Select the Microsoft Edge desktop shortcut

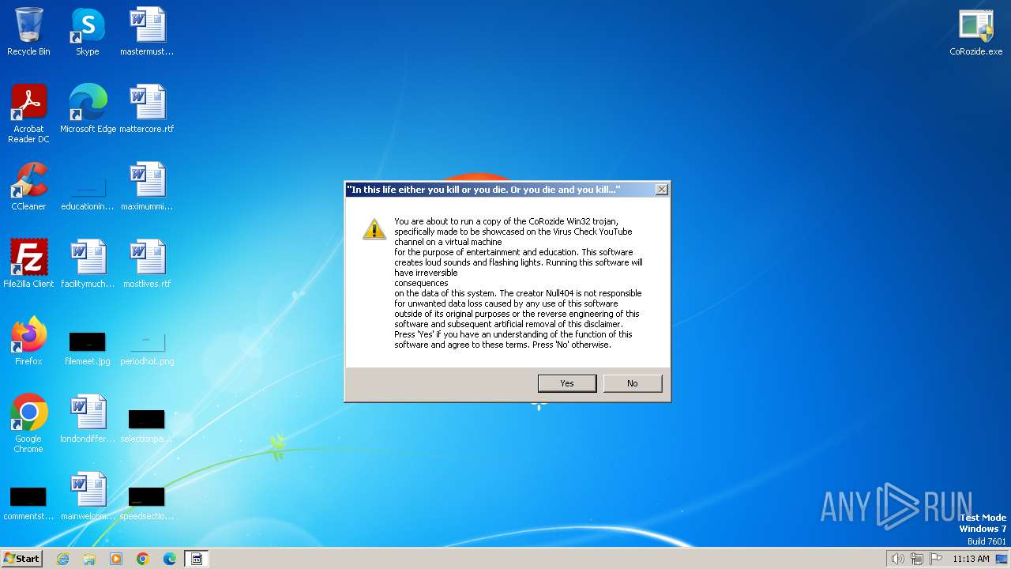tap(88, 109)
